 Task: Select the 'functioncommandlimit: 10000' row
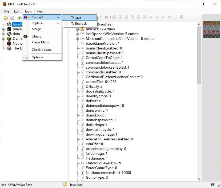[x=108, y=173]
